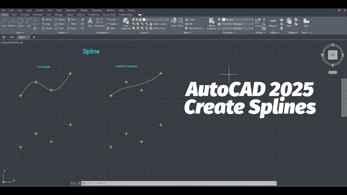Image resolution: width=347 pixels, height=195 pixels.
Task: Click the Copy tool
Action: [46, 24]
